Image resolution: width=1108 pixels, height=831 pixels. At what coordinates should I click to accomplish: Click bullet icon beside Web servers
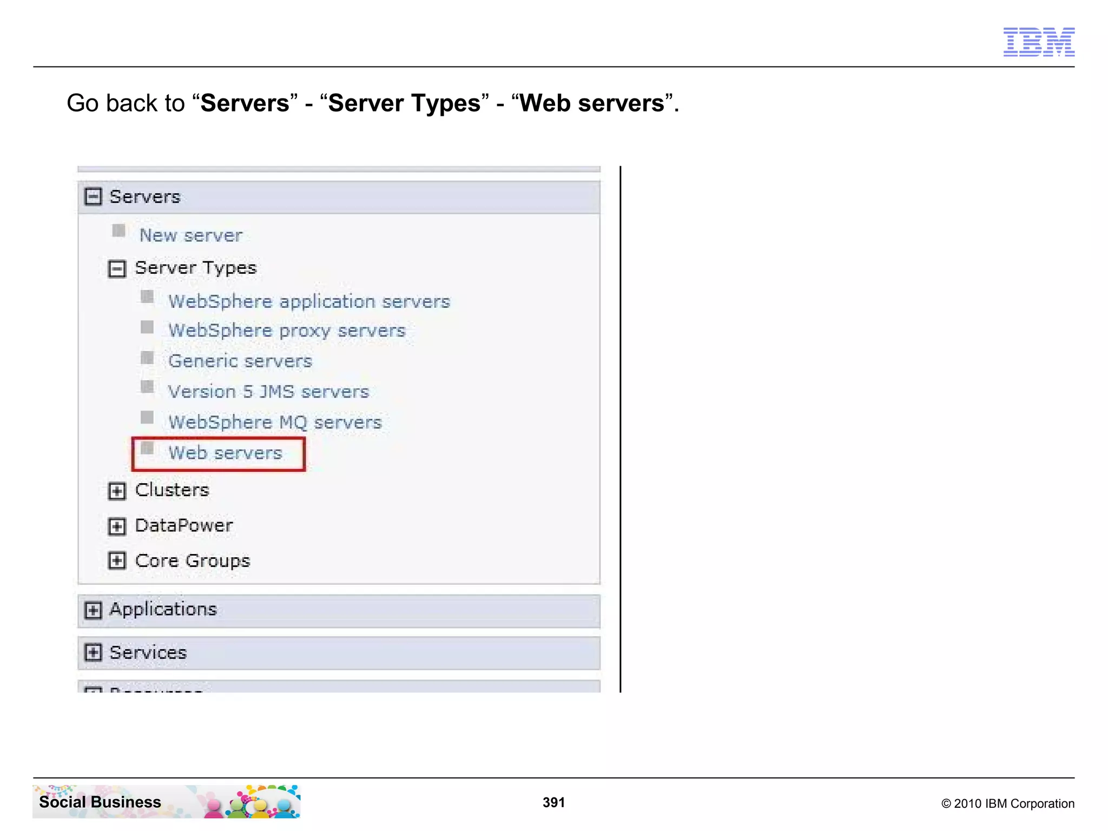[x=147, y=448]
